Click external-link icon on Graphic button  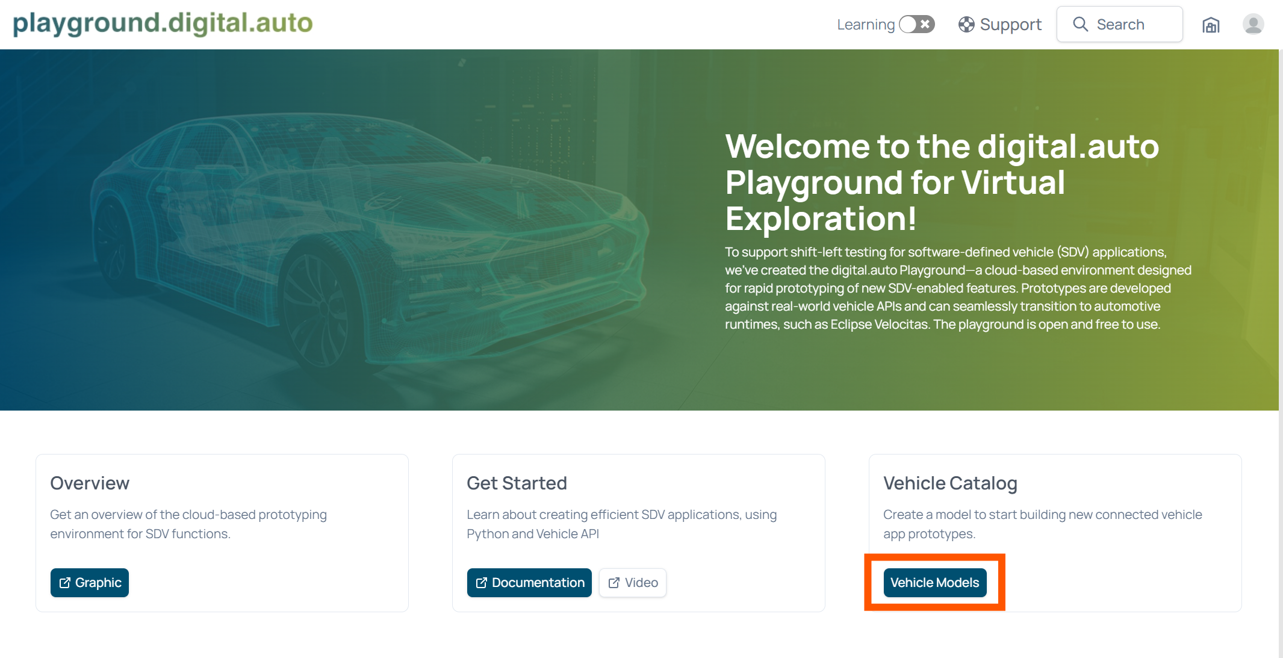[x=64, y=583]
